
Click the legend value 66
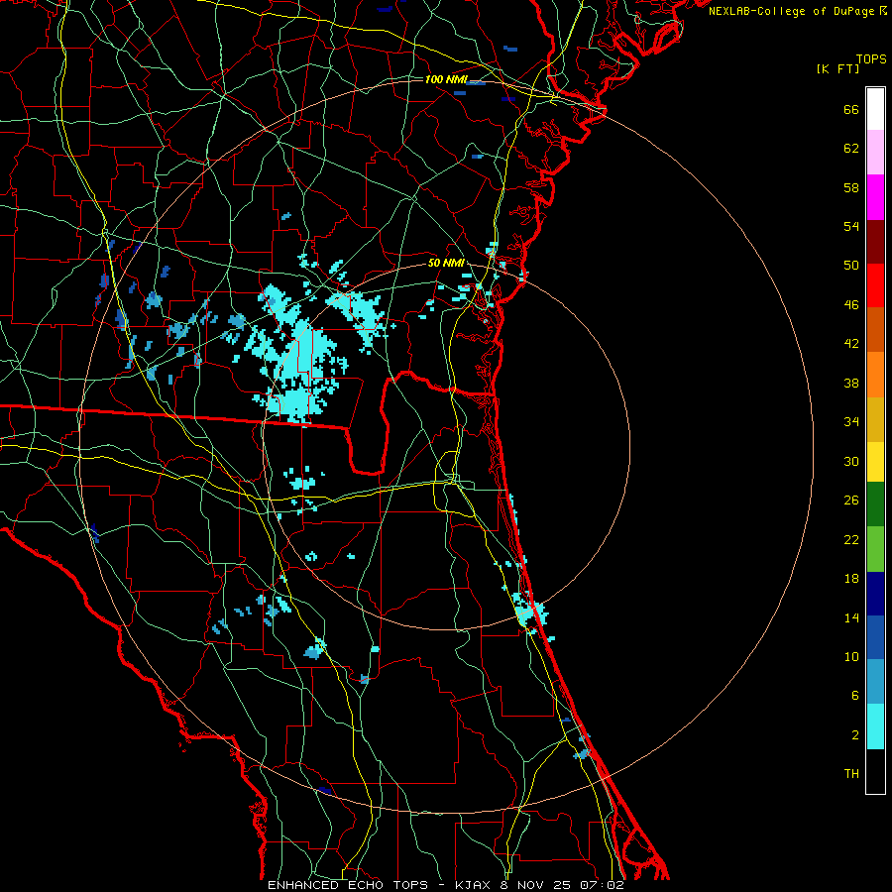coord(851,109)
